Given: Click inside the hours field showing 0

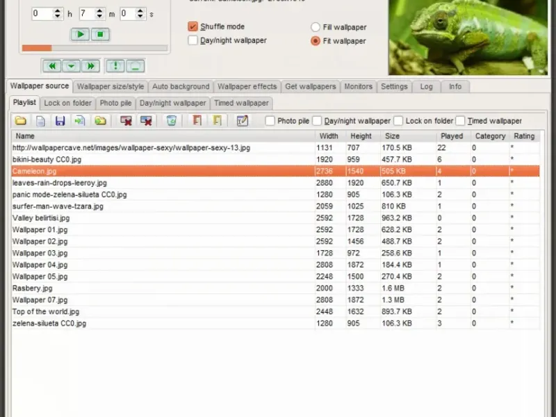Looking at the screenshot, I should (42, 14).
